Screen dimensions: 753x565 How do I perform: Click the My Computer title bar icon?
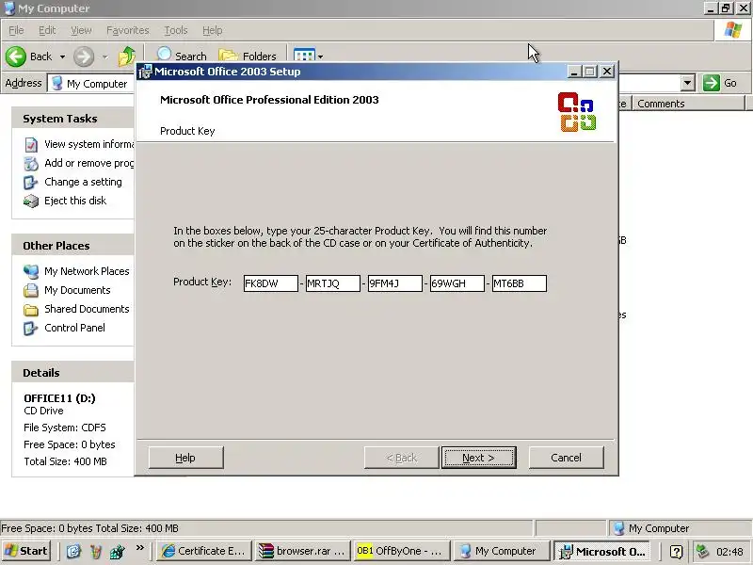tap(8, 8)
